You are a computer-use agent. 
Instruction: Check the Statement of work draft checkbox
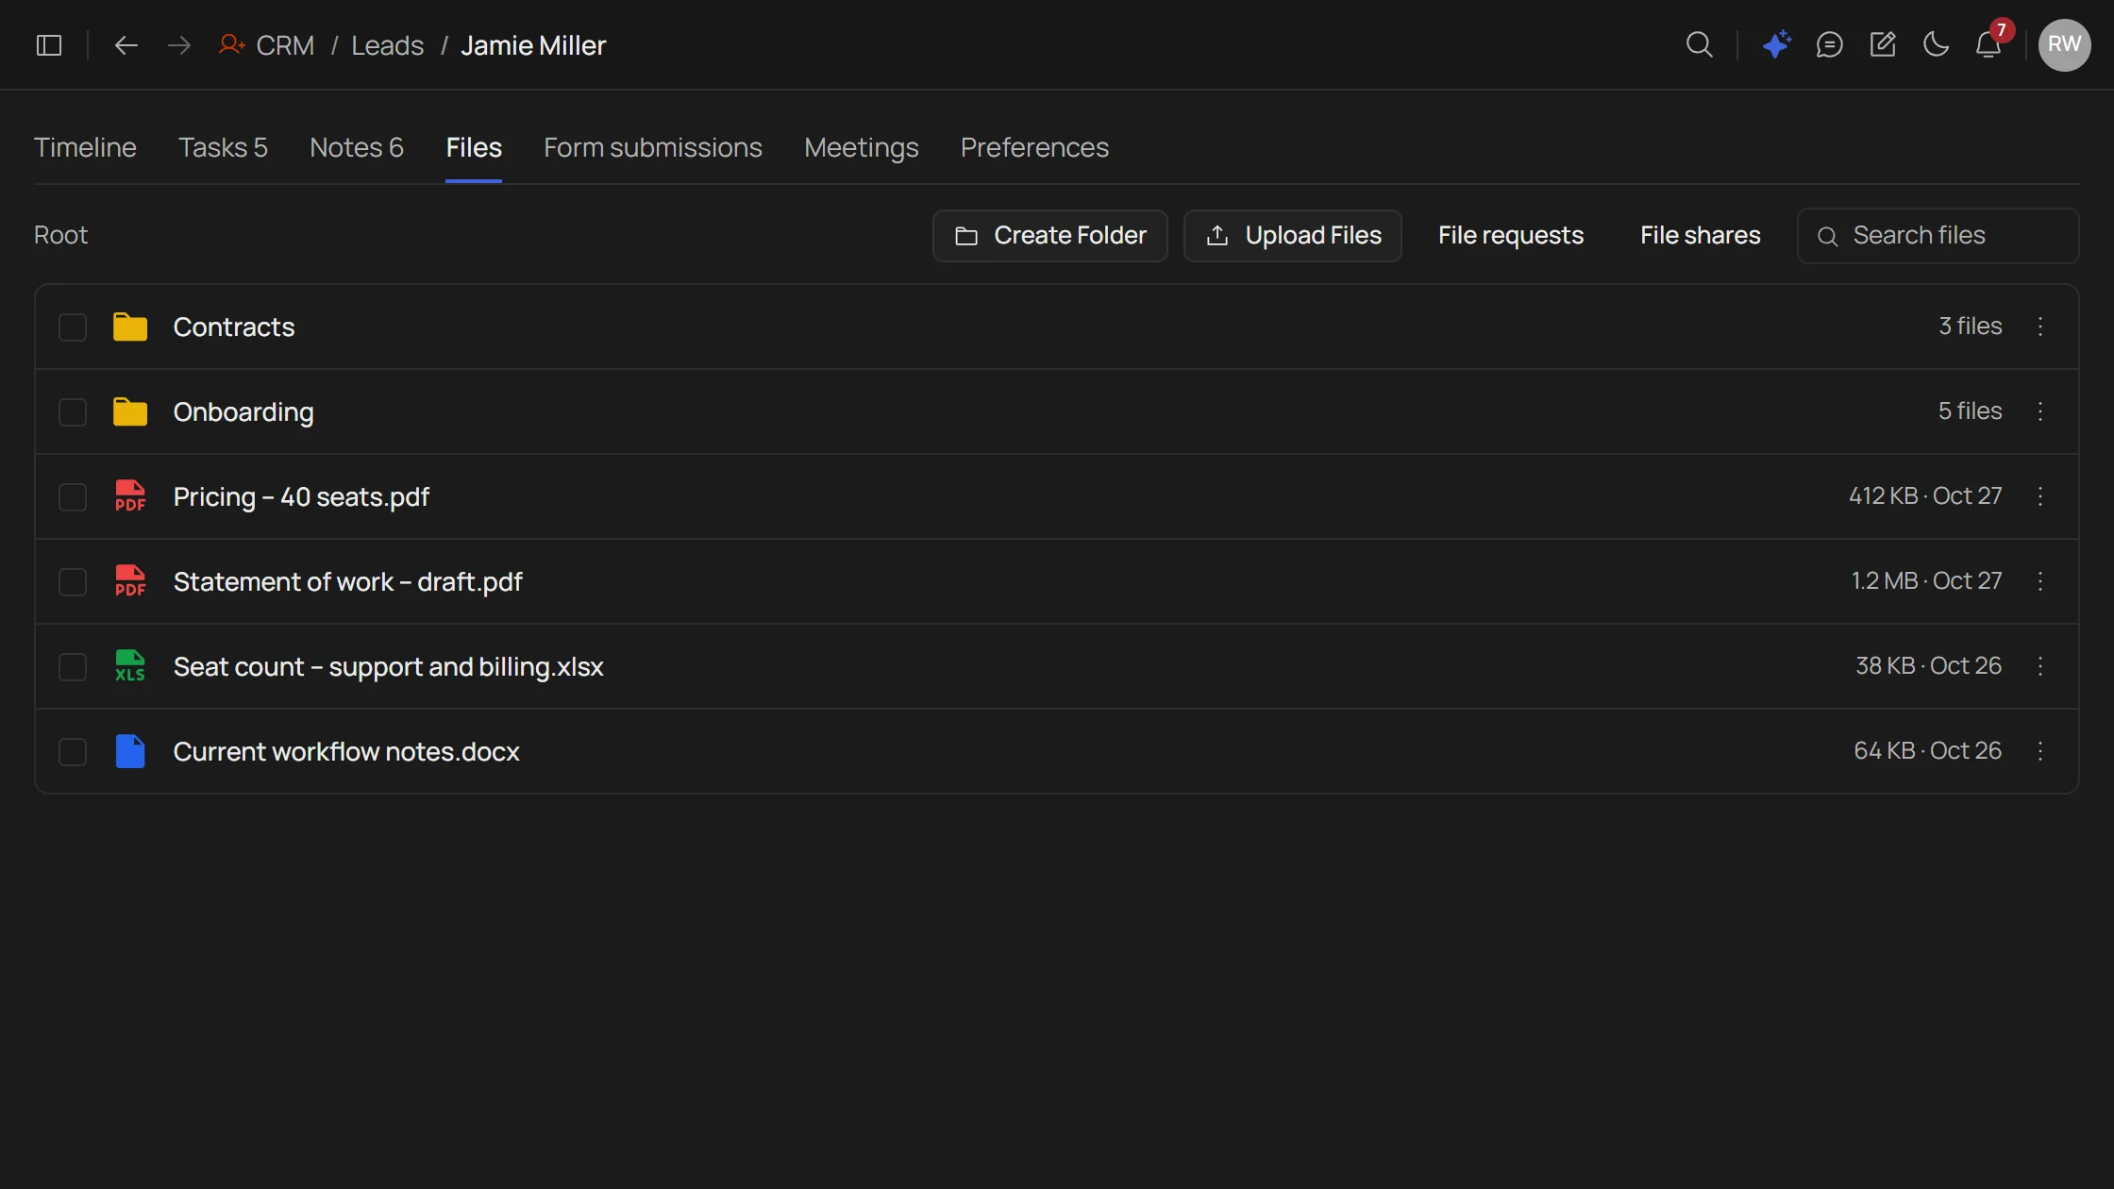73,582
